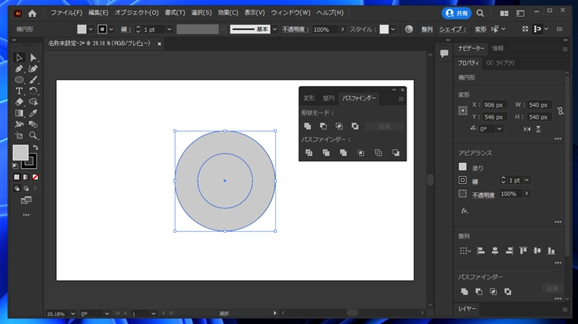Open the ファイル(F) menu

(x=66, y=12)
